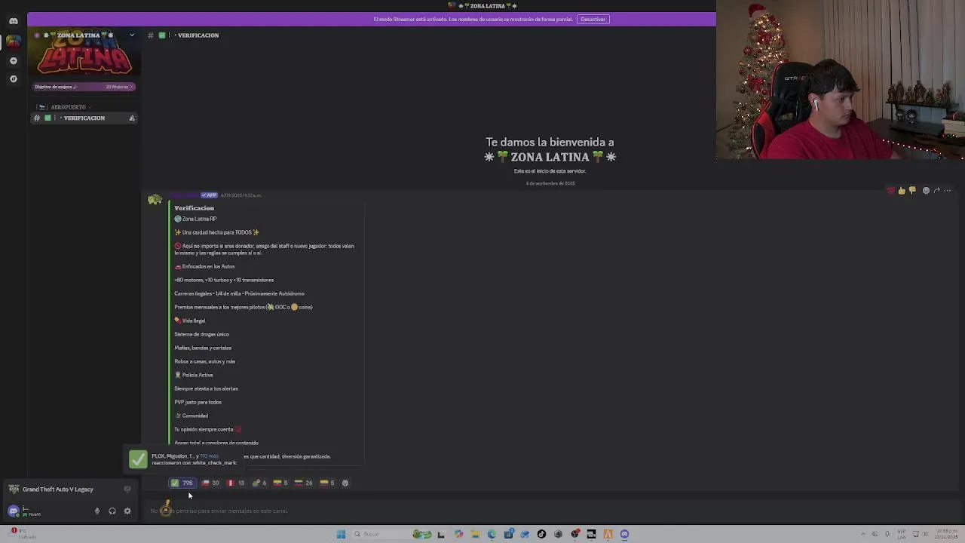Toggle the Peru flag reaction with 13
Image resolution: width=965 pixels, height=543 pixels.
click(236, 483)
